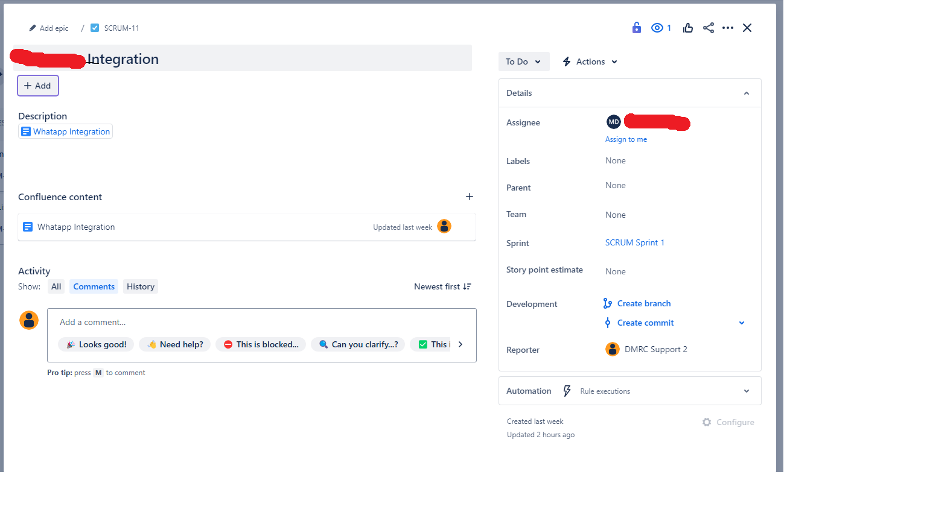Switch to the Comments activity tab
The height and width of the screenshot is (521, 927).
[x=94, y=286]
